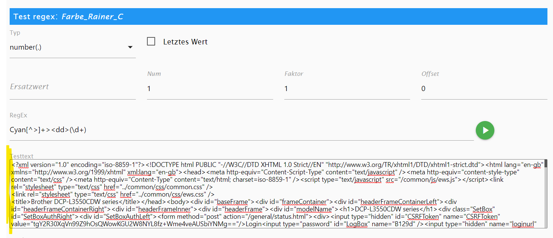
Task: Run the regex test with the green play button
Action: point(485,130)
